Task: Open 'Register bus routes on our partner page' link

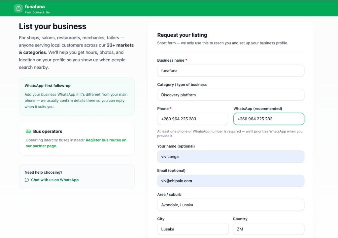Action: (76, 143)
